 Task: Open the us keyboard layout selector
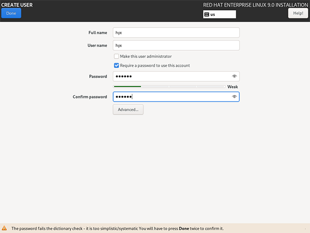[220, 14]
